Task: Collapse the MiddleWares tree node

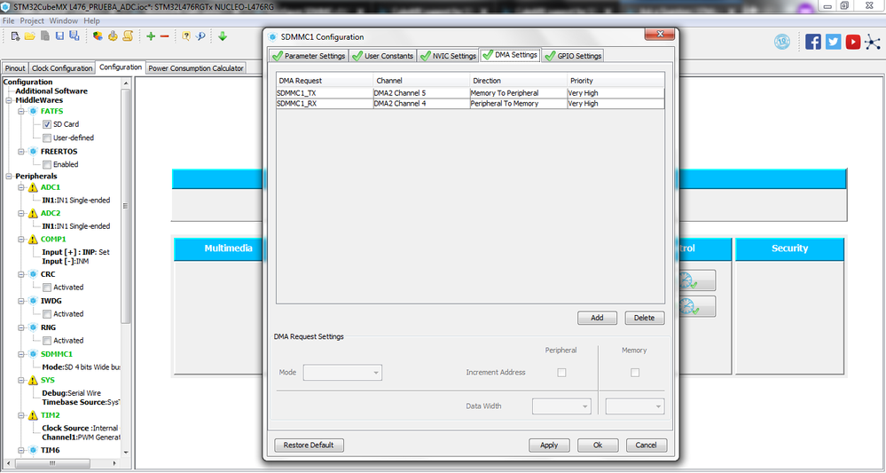Action: 9,100
